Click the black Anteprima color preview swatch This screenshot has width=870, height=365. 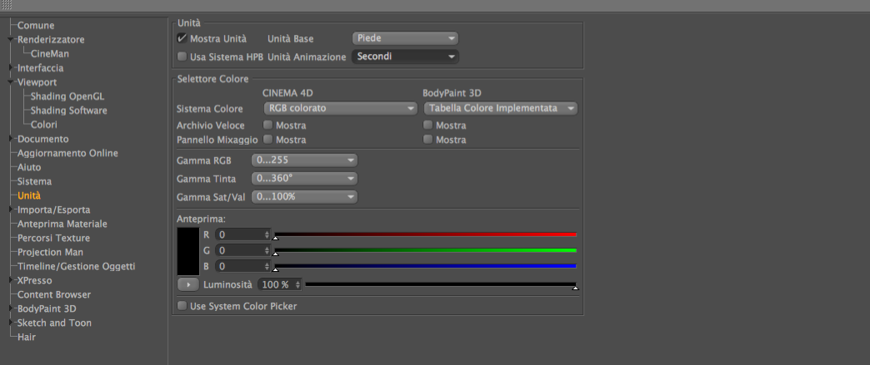[x=188, y=250]
